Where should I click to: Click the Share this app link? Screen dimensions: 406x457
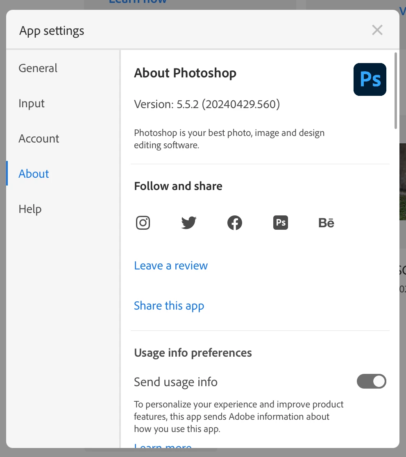(x=169, y=306)
